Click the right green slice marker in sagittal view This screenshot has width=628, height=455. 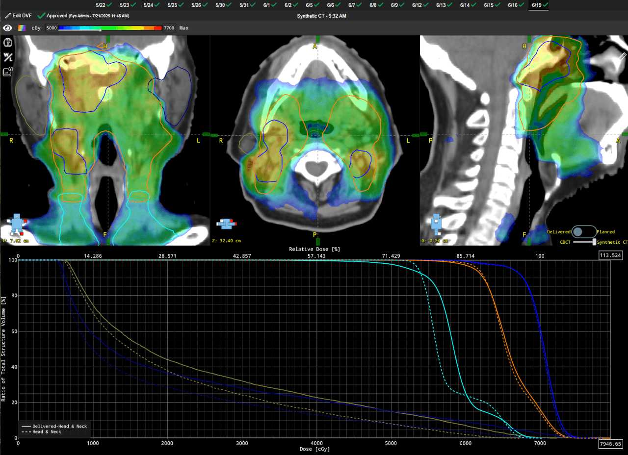[x=624, y=134]
